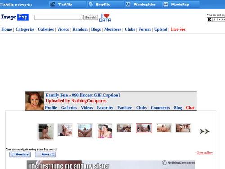Focus the search text field
The height and width of the screenshot is (169, 225).
click(58, 18)
